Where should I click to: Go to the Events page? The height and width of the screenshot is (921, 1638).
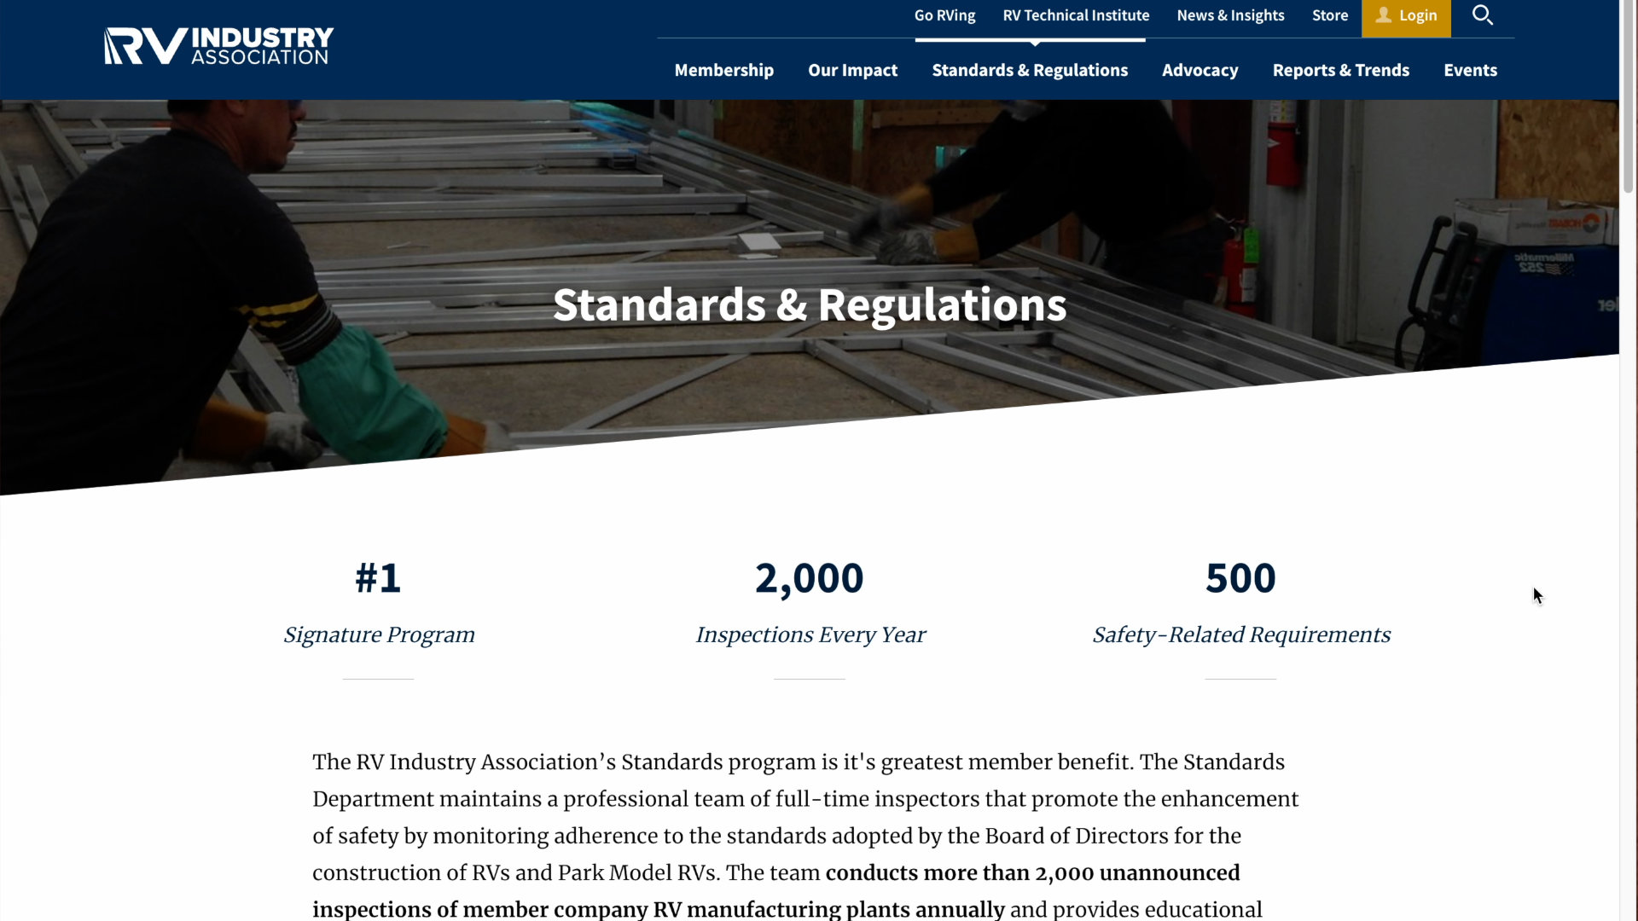pos(1470,70)
